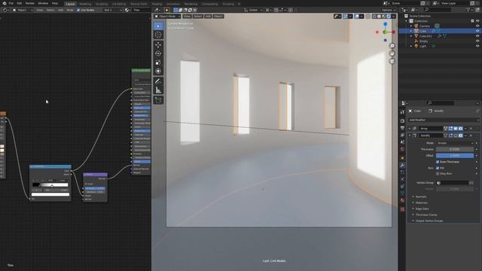Hide the selected Cube via eye icon
482x271 pixels.
click(x=477, y=31)
